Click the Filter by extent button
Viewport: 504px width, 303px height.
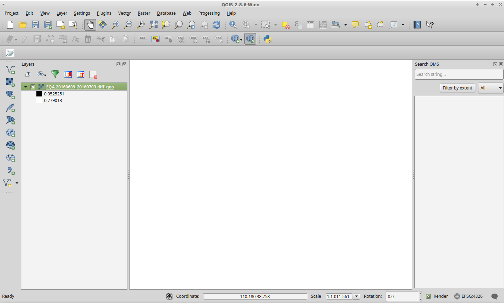pos(457,88)
